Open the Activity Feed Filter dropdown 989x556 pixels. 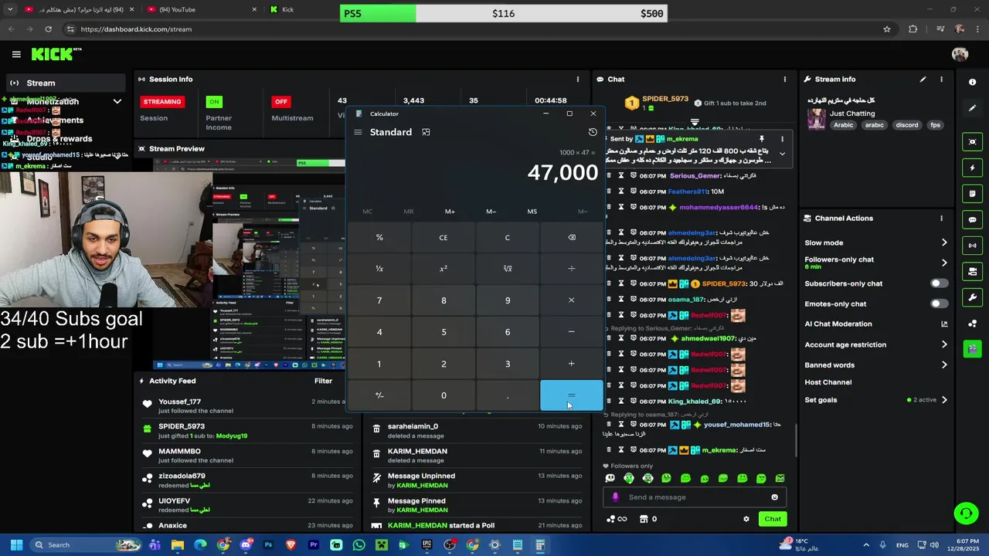(x=323, y=381)
